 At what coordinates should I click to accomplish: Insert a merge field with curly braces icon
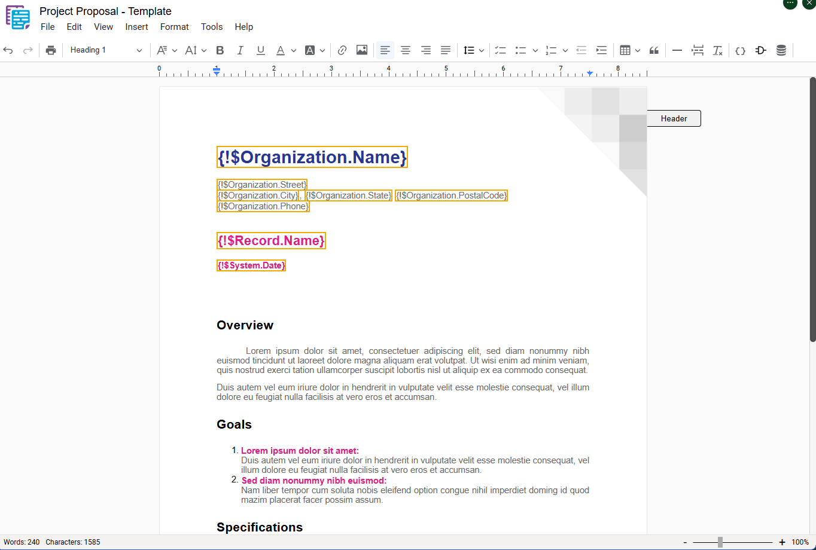pyautogui.click(x=741, y=50)
